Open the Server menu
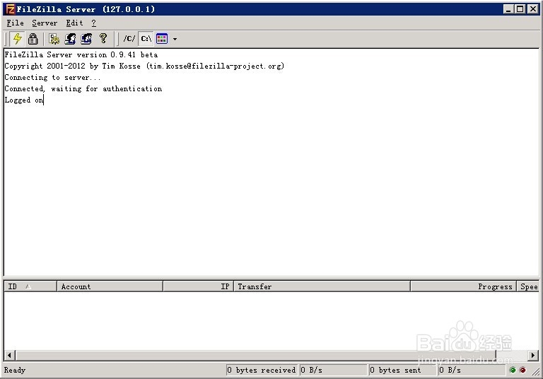This screenshot has width=543, height=379. [x=45, y=23]
